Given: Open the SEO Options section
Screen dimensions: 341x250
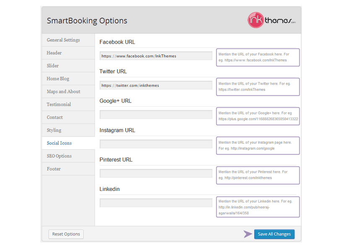Looking at the screenshot, I should tap(59, 156).
